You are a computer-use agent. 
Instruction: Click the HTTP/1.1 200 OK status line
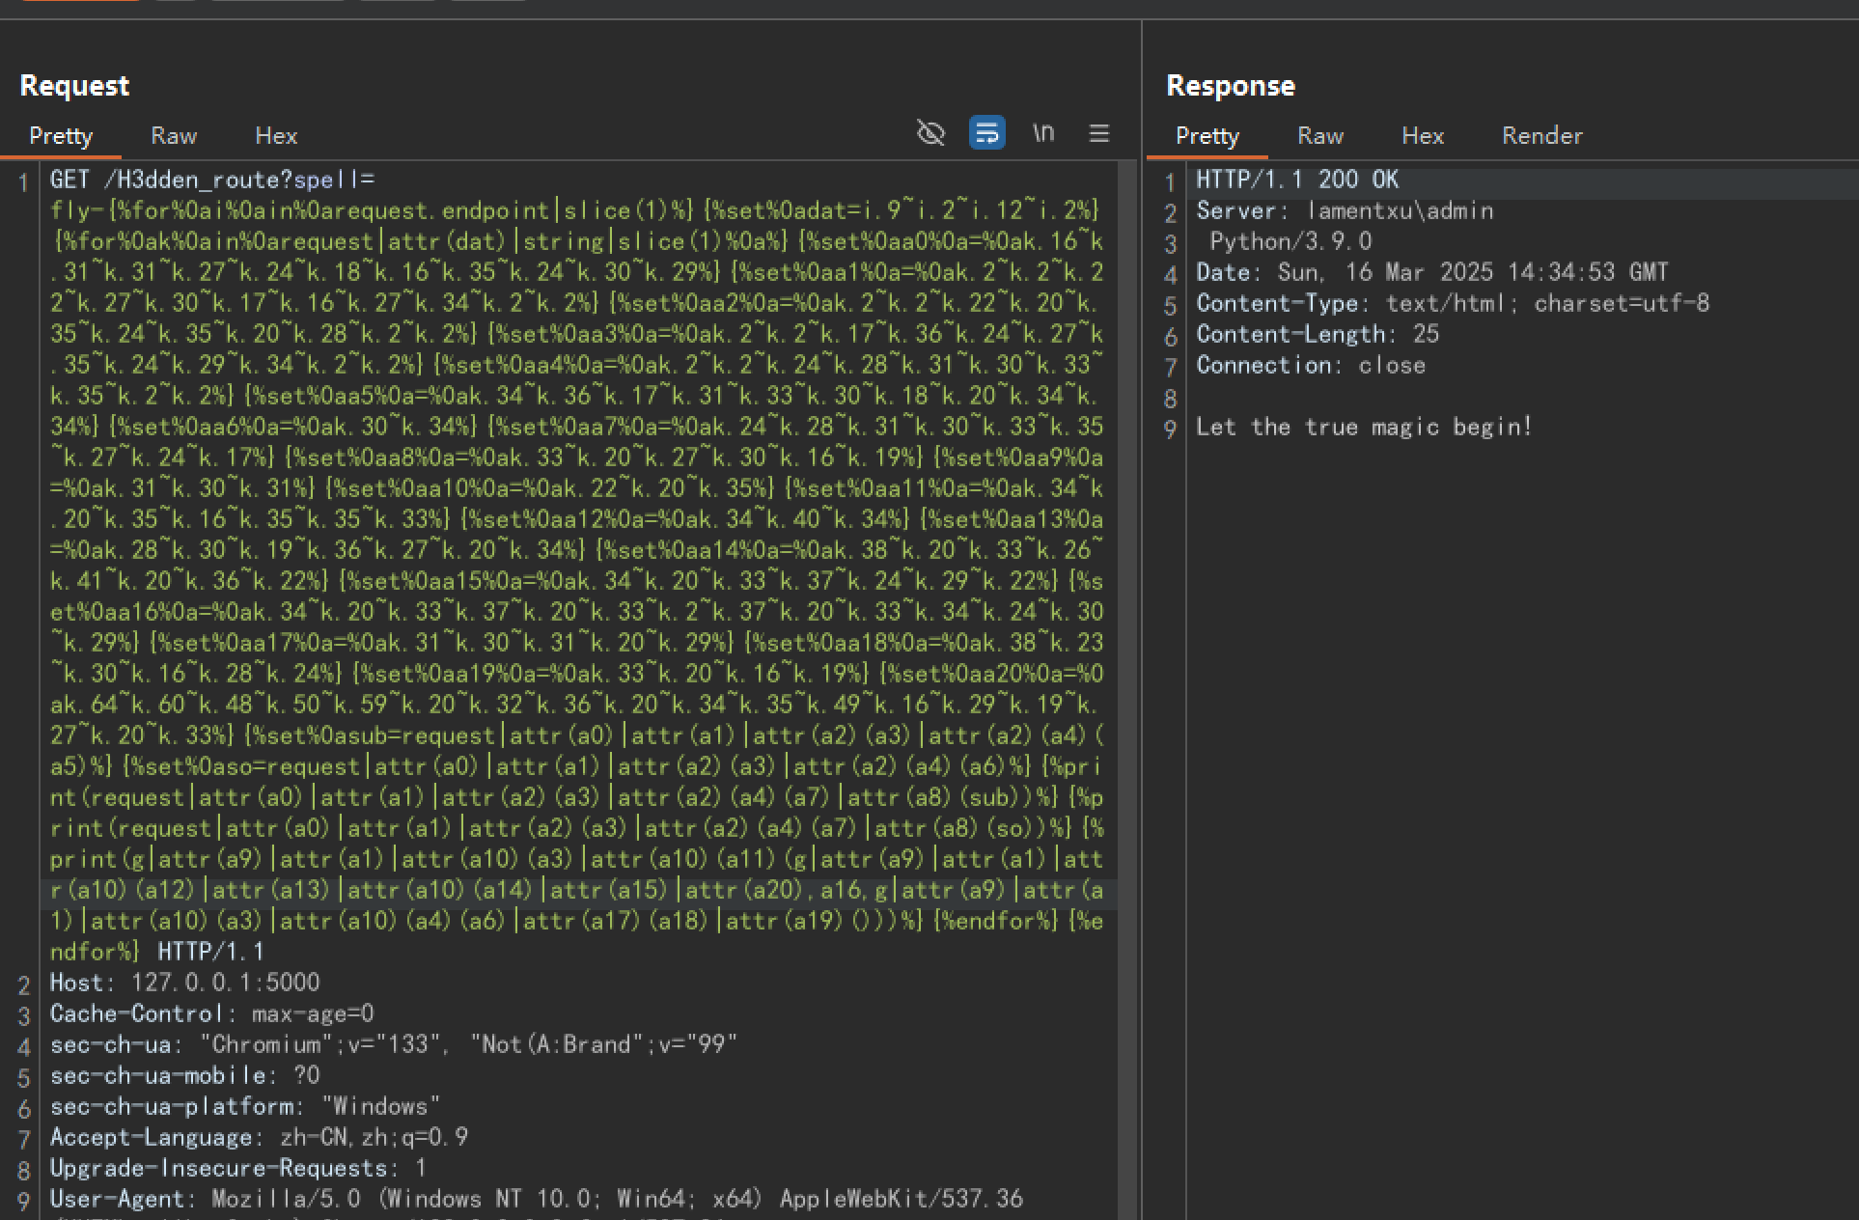1296,180
